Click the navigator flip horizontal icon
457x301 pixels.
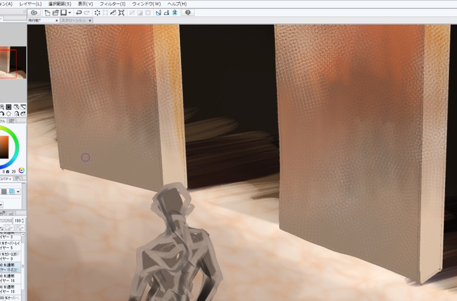click(x=17, y=107)
